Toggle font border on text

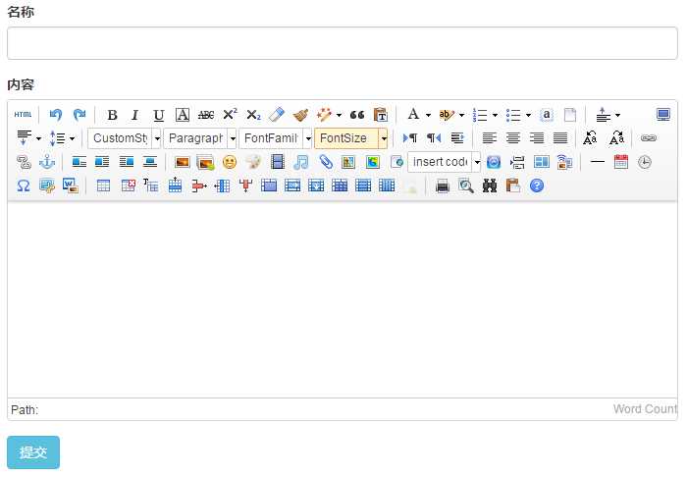pyautogui.click(x=183, y=115)
